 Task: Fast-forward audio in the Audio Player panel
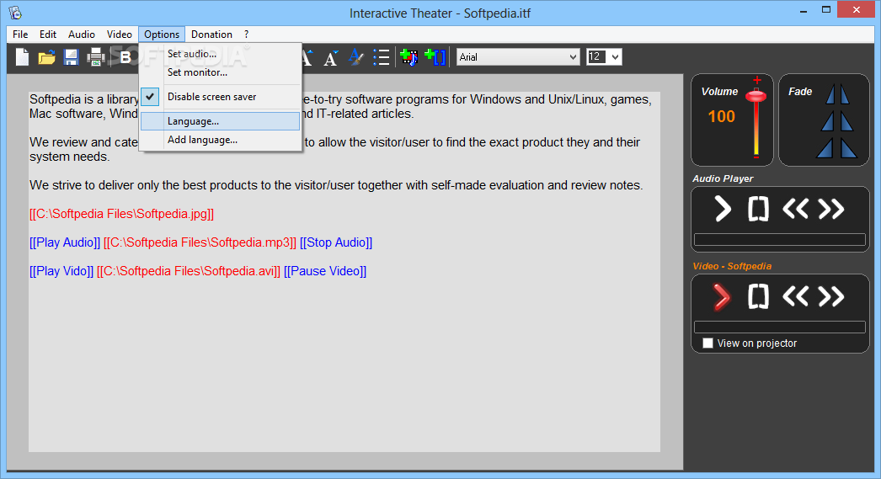click(831, 209)
